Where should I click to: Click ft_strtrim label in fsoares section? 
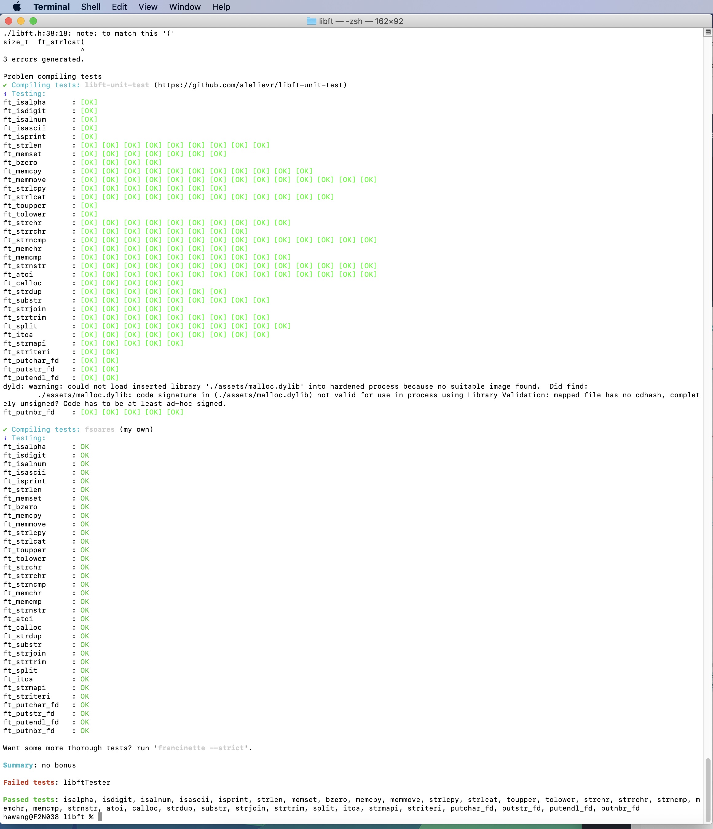pos(24,662)
